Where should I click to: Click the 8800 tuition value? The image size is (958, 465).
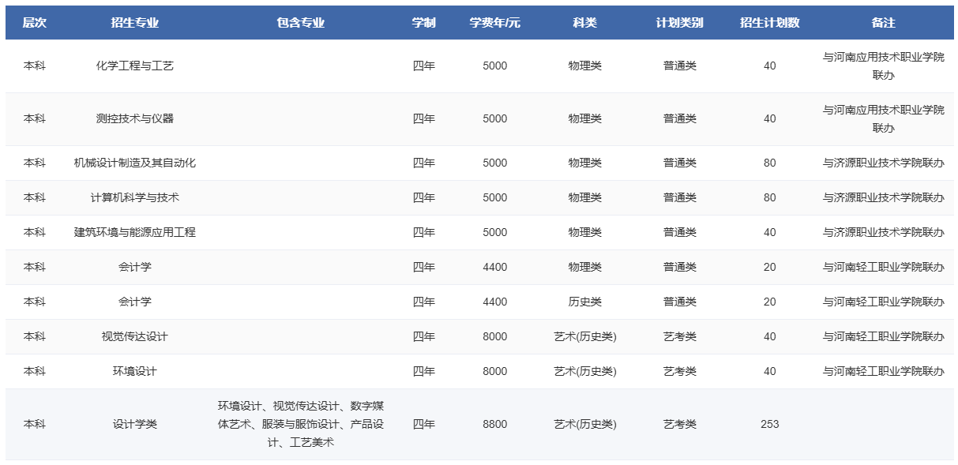coord(495,424)
